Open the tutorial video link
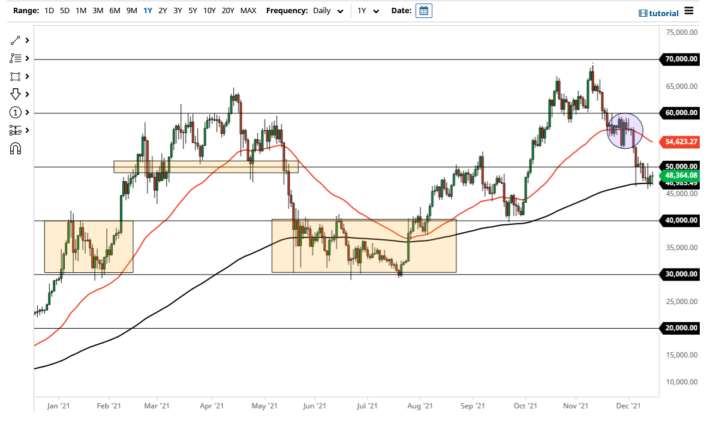Viewport: 707px width, 424px height. click(658, 13)
